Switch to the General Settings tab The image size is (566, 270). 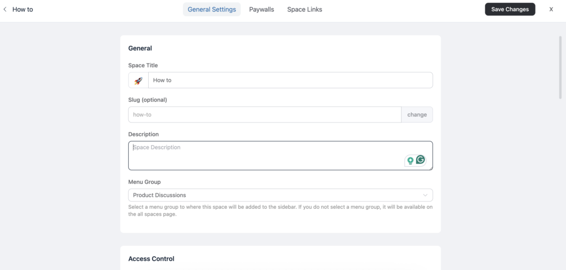tap(212, 9)
